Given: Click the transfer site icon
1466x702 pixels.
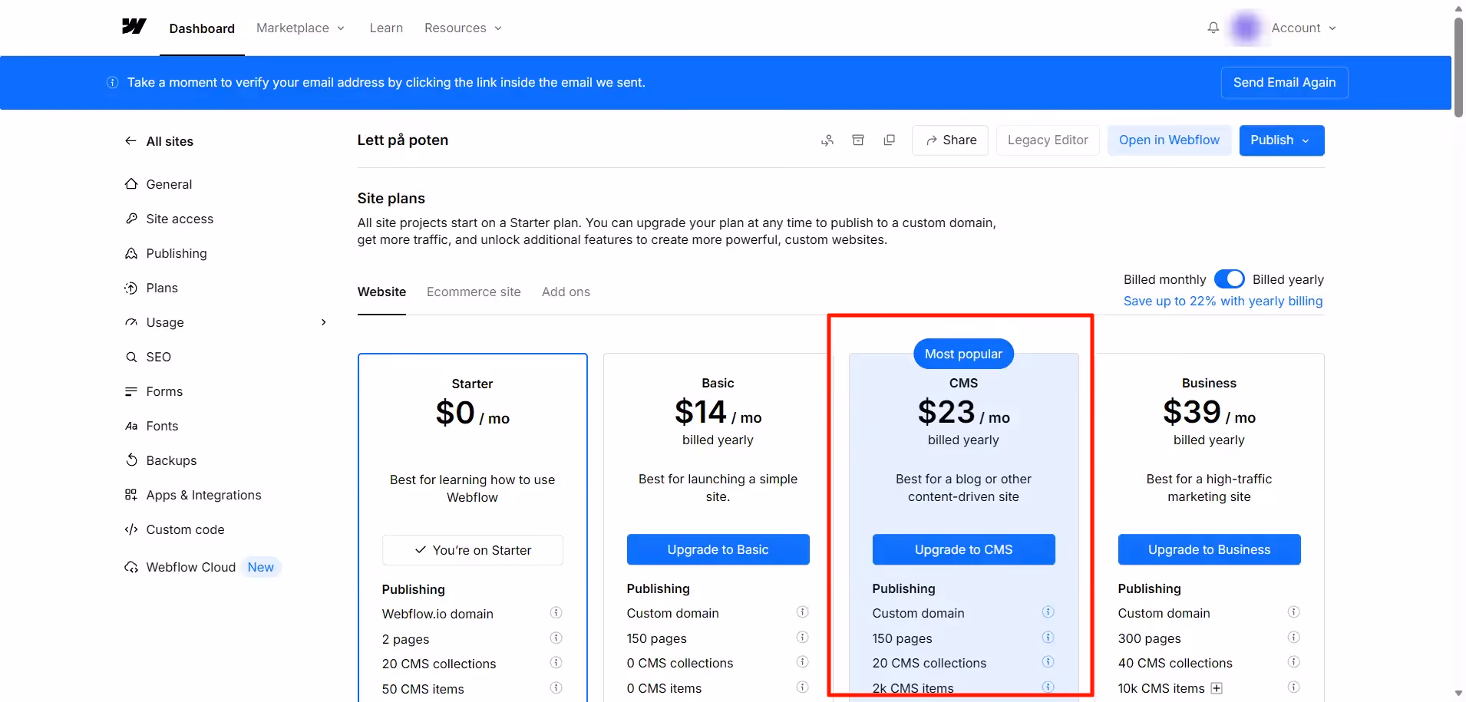Looking at the screenshot, I should (827, 140).
